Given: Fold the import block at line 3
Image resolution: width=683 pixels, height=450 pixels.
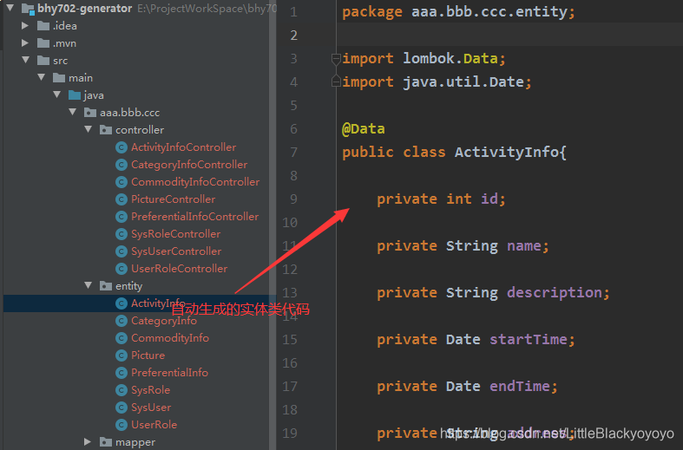Looking at the screenshot, I should point(336,59).
